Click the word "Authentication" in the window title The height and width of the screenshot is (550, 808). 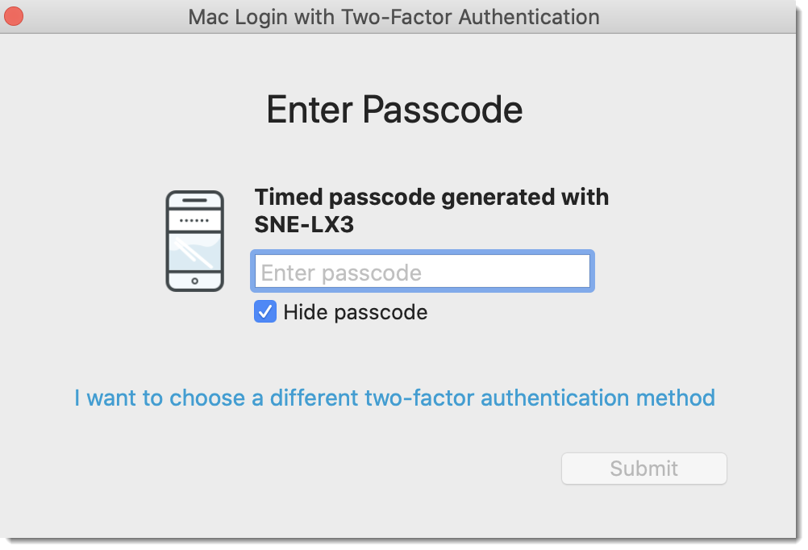tap(529, 16)
